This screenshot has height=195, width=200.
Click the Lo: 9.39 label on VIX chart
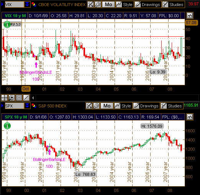(158, 72)
